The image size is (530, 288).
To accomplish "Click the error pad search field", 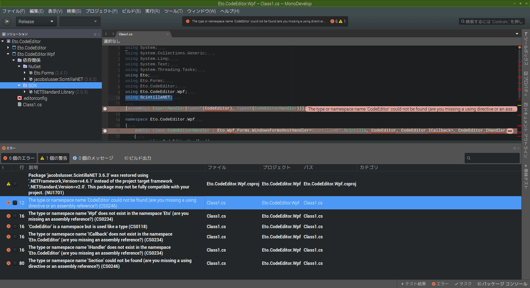I will 492,158.
